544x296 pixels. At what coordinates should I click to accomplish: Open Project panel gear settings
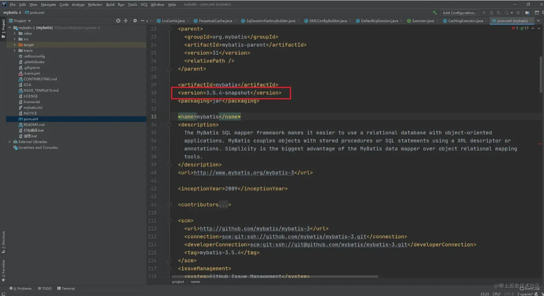pyautogui.click(x=135, y=21)
